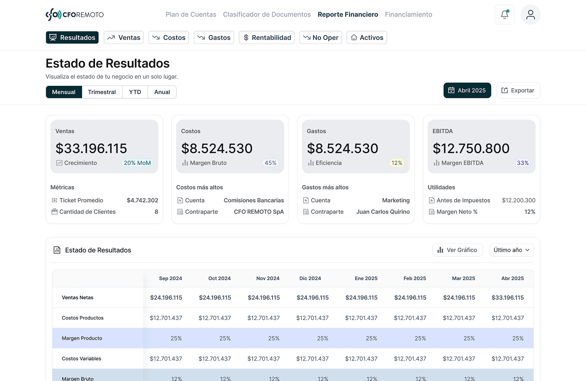Screen dimensions: 586x381
Task: Click the 20% MoM growth badge
Action: 137,163
